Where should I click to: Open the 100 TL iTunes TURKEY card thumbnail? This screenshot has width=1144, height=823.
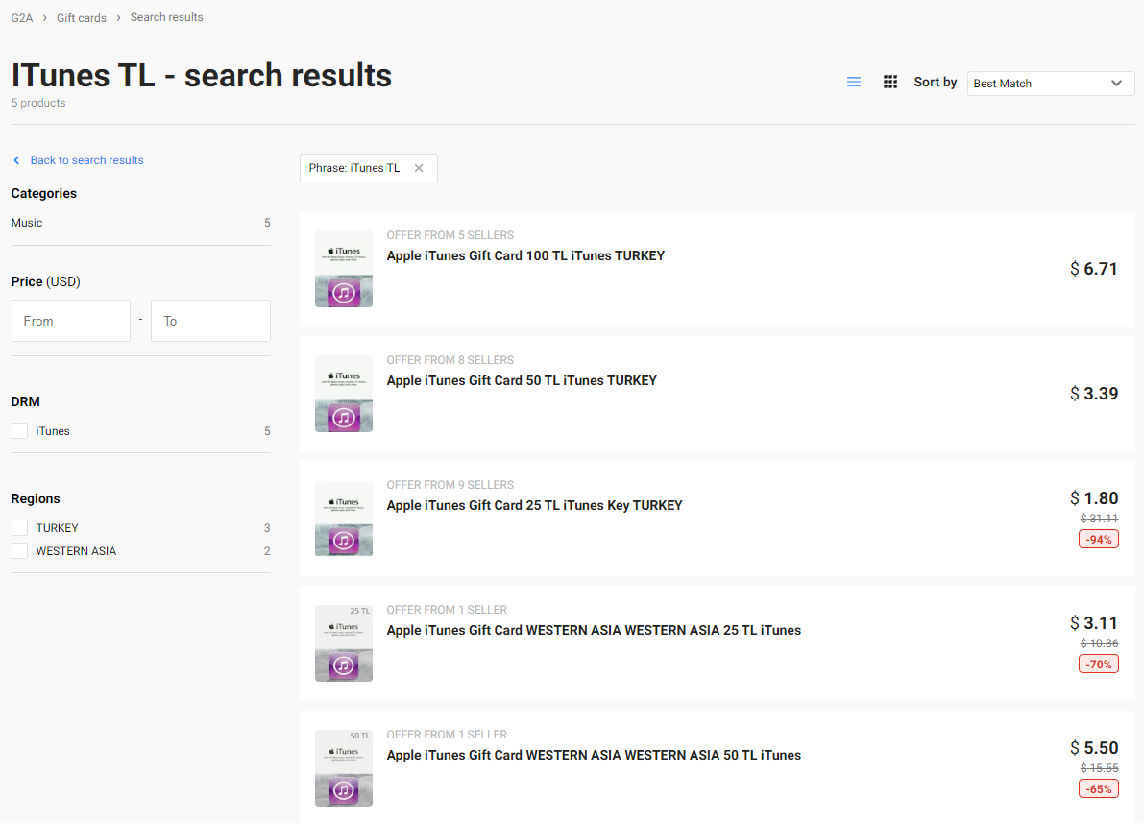coord(344,269)
